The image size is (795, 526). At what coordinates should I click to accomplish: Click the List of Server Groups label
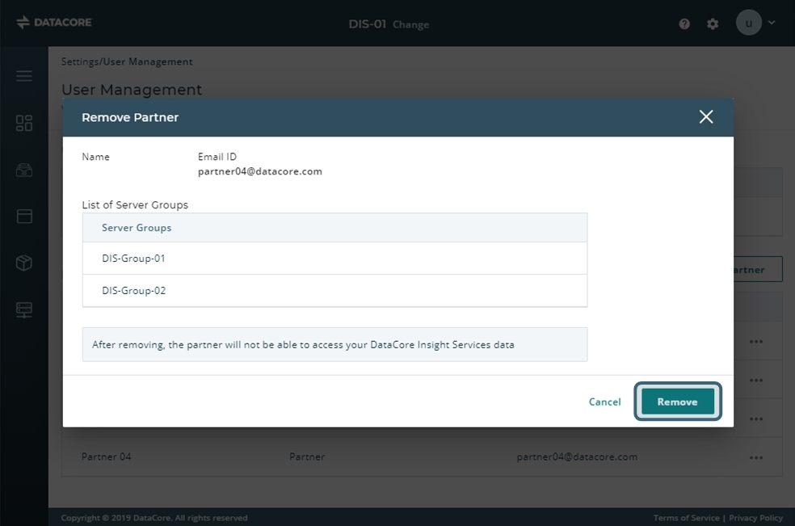tap(135, 205)
